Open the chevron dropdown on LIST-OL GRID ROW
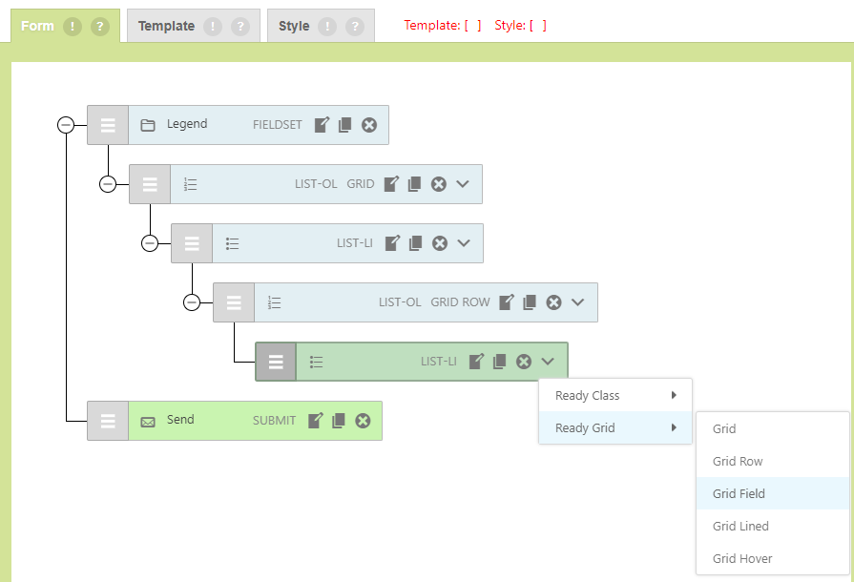854x582 pixels. (577, 302)
